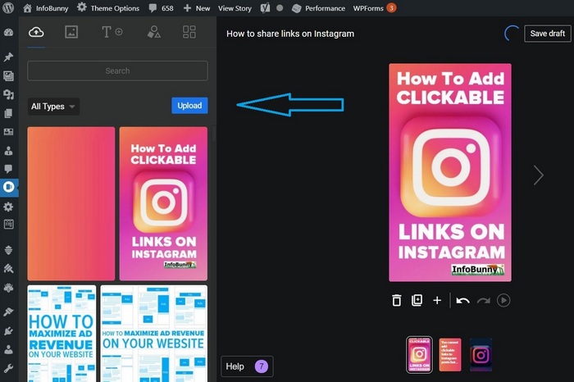Viewport: 574px width, 382px height.
Task: Duplicate the current page
Action: point(417,300)
